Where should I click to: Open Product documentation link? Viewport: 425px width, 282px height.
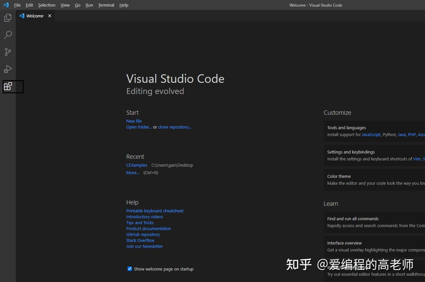[148, 228]
